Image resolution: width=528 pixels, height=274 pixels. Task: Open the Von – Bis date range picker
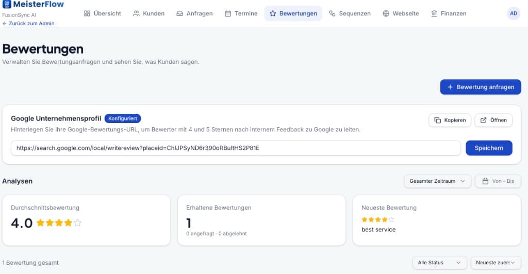coord(498,181)
